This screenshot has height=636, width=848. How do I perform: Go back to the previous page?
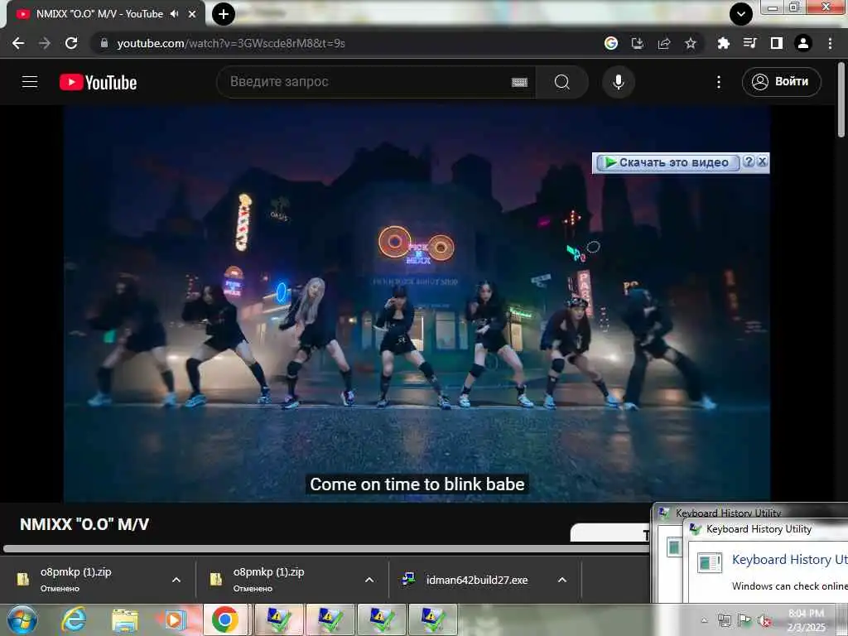point(18,43)
